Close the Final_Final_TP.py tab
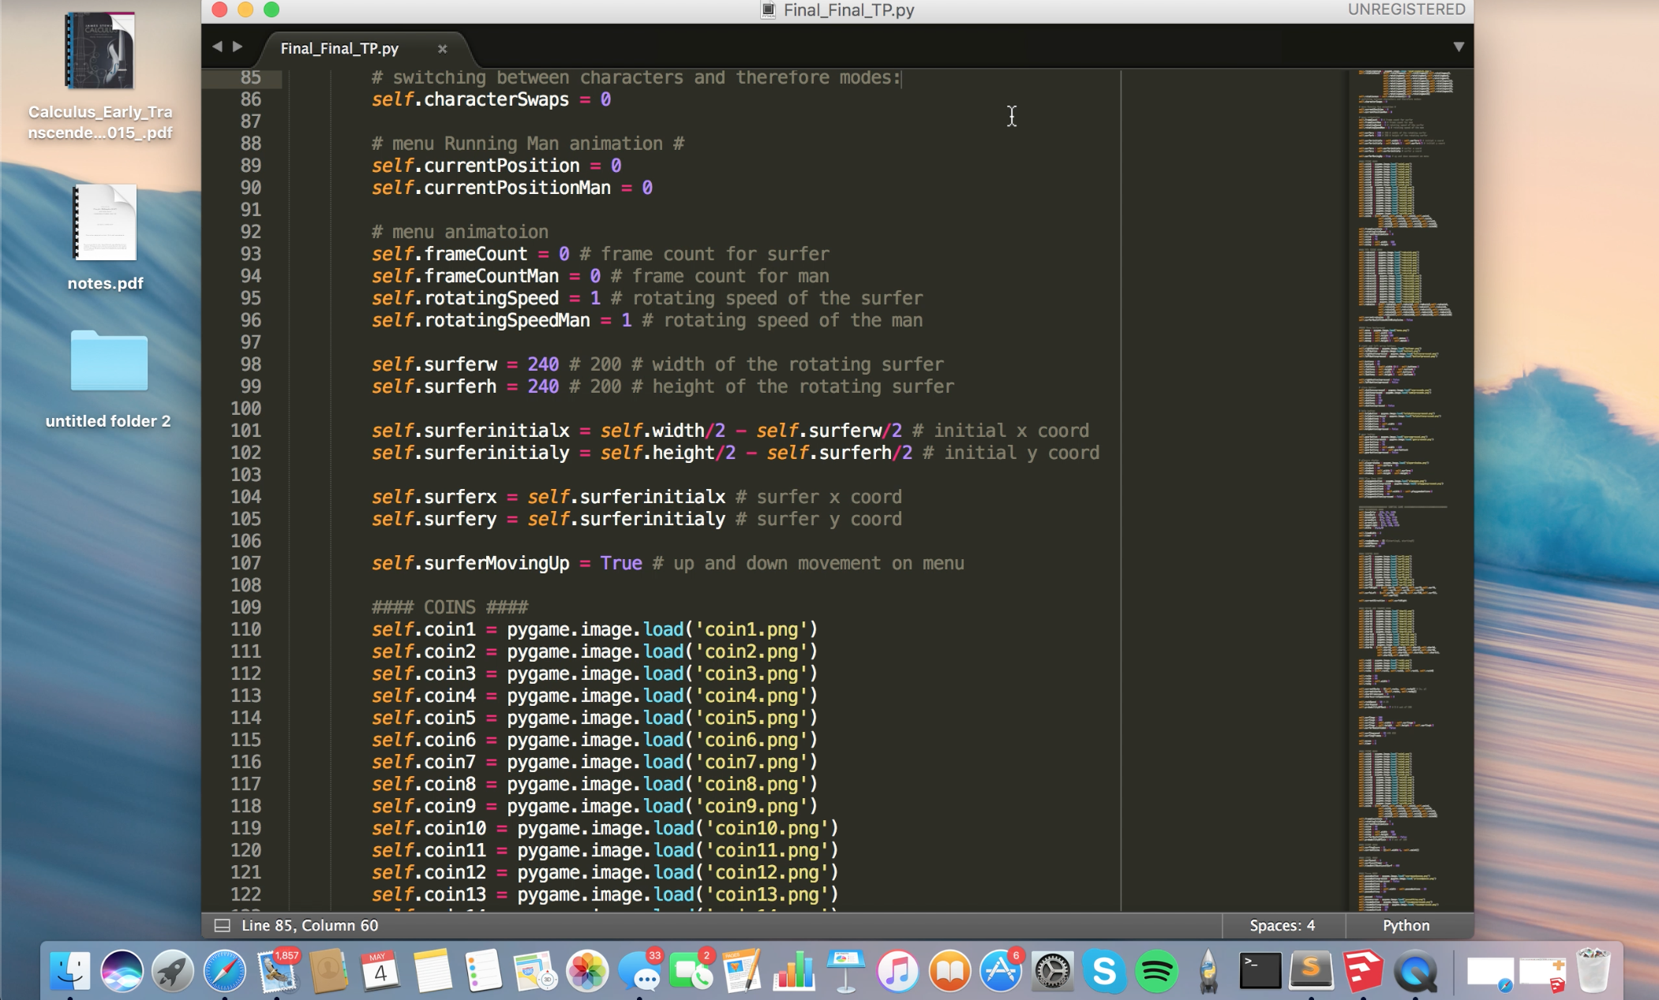This screenshot has height=1000, width=1659. (442, 49)
